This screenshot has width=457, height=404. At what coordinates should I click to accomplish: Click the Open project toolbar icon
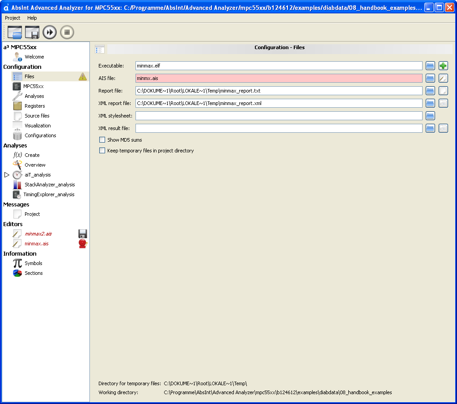15,32
